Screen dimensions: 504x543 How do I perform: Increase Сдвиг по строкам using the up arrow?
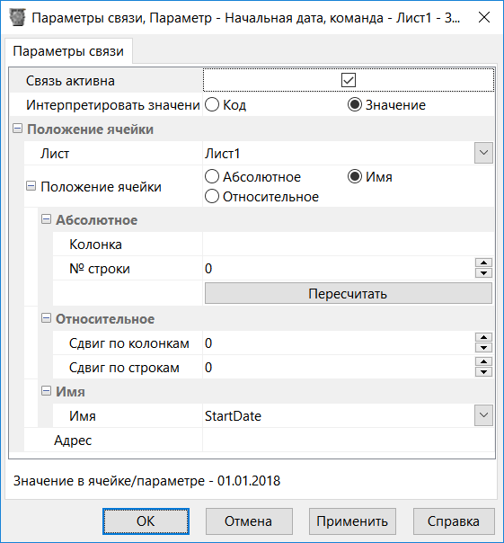[483, 362]
